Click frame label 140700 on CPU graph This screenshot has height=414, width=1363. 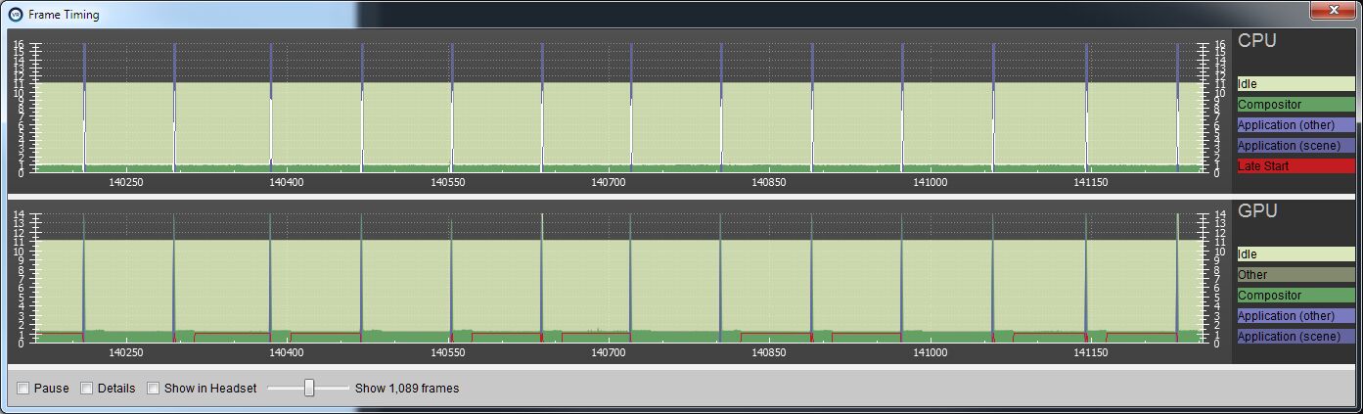click(608, 183)
